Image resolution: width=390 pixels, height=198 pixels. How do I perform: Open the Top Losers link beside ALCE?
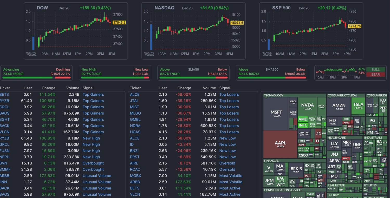click(229, 94)
